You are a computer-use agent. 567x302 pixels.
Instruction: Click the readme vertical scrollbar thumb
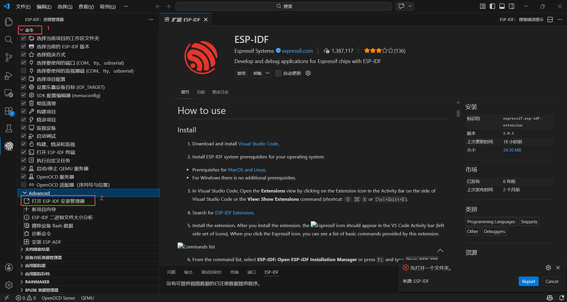click(x=458, y=114)
